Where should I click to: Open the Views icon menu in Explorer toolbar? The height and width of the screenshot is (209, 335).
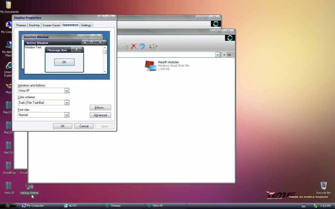[153, 46]
